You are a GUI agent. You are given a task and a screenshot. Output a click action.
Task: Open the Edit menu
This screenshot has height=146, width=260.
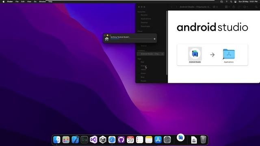click(23, 2)
